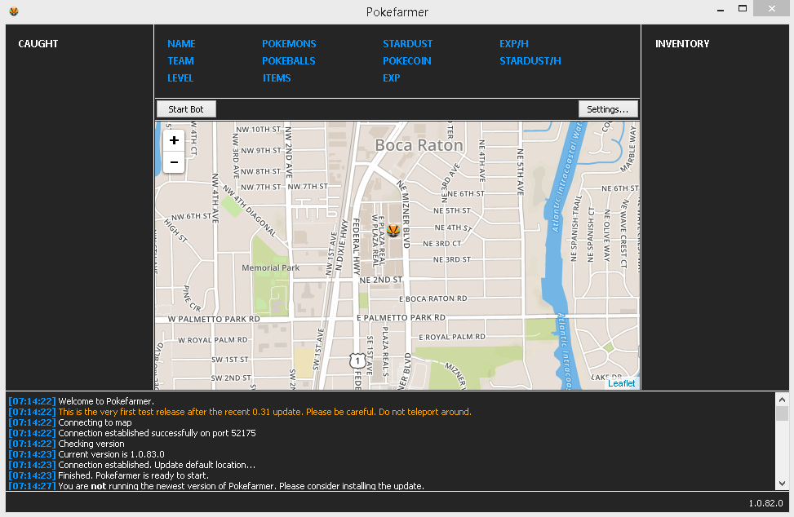The width and height of the screenshot is (794, 517).
Task: Click the E PALMETTO PARK RD label
Action: pyautogui.click(x=401, y=318)
